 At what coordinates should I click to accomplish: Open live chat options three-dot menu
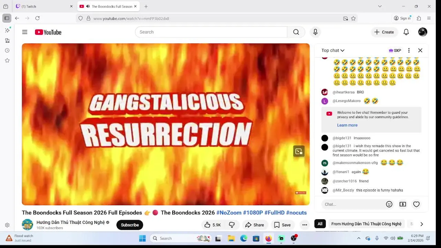409,50
